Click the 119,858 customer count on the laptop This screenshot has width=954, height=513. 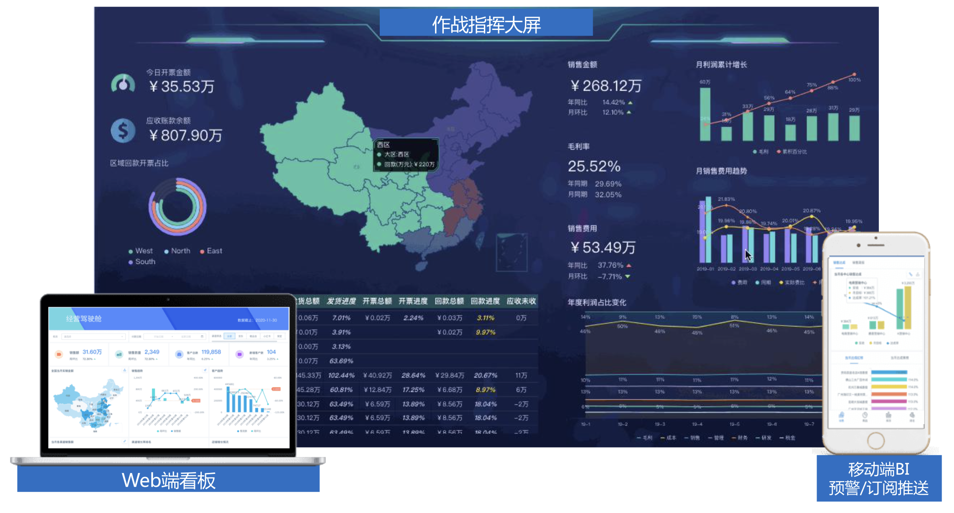click(211, 352)
